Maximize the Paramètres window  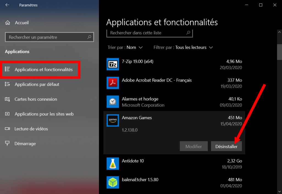[x=261, y=5]
